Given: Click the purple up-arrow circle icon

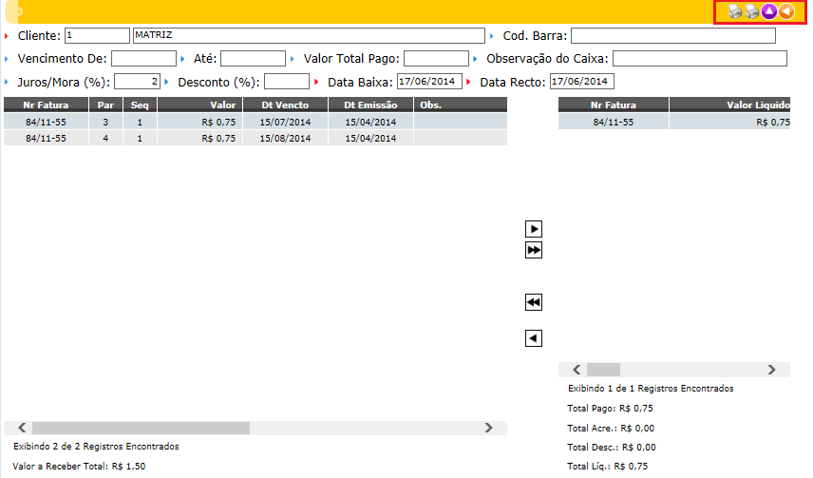Looking at the screenshot, I should coord(769,11).
